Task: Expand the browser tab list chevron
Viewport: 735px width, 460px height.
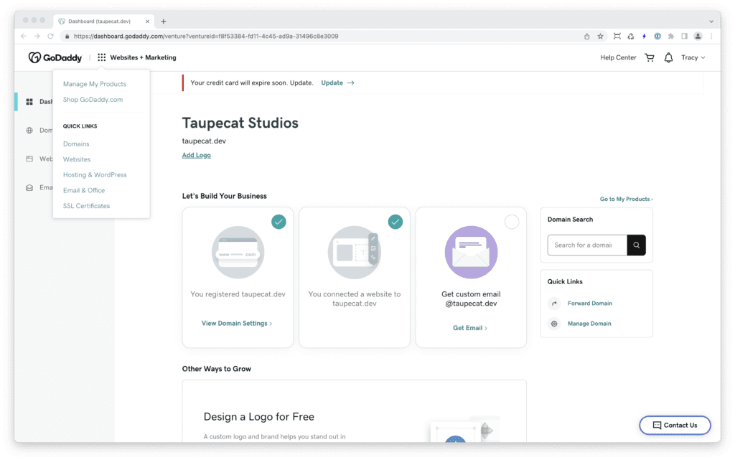Action: pos(711,21)
